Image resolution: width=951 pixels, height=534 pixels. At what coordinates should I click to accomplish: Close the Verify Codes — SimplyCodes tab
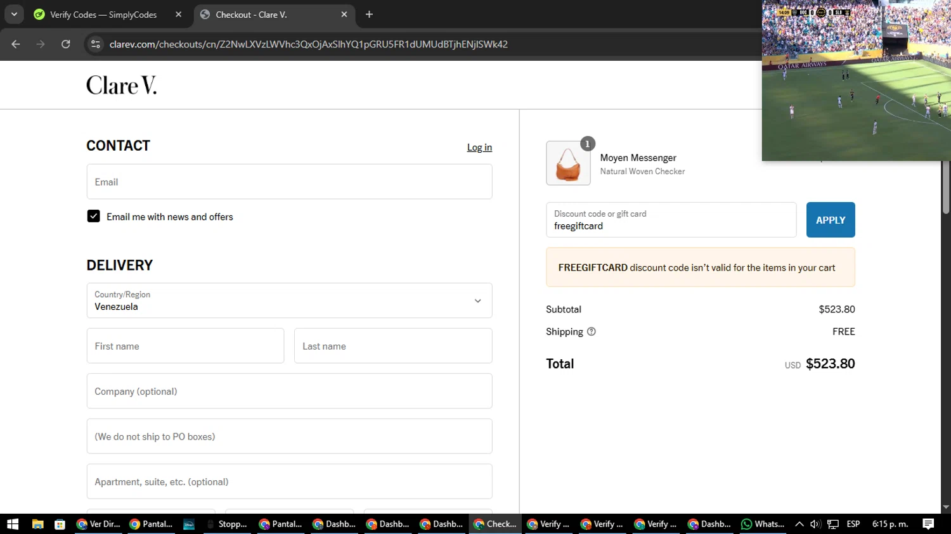point(178,14)
